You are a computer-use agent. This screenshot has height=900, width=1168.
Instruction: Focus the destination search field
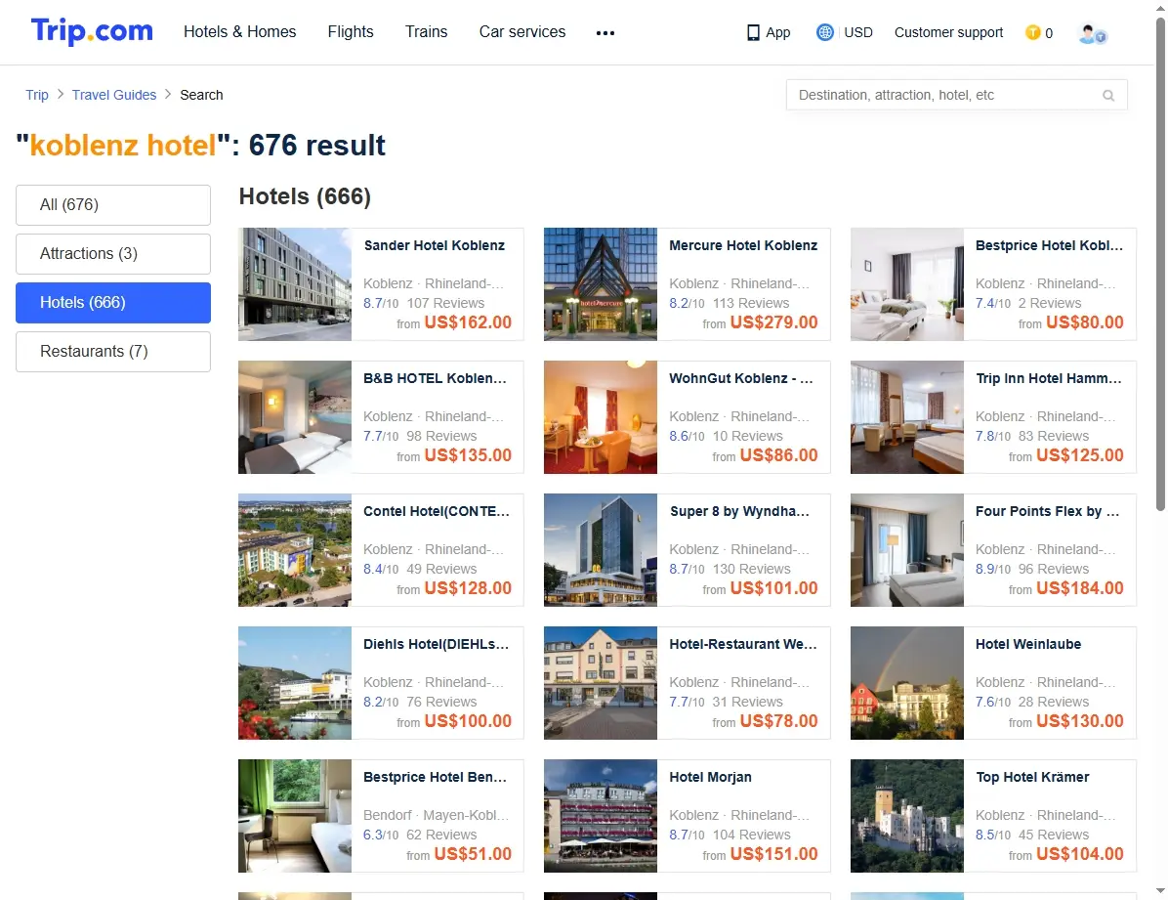pyautogui.click(x=956, y=95)
